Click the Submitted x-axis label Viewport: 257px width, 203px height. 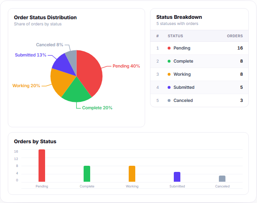177,186
